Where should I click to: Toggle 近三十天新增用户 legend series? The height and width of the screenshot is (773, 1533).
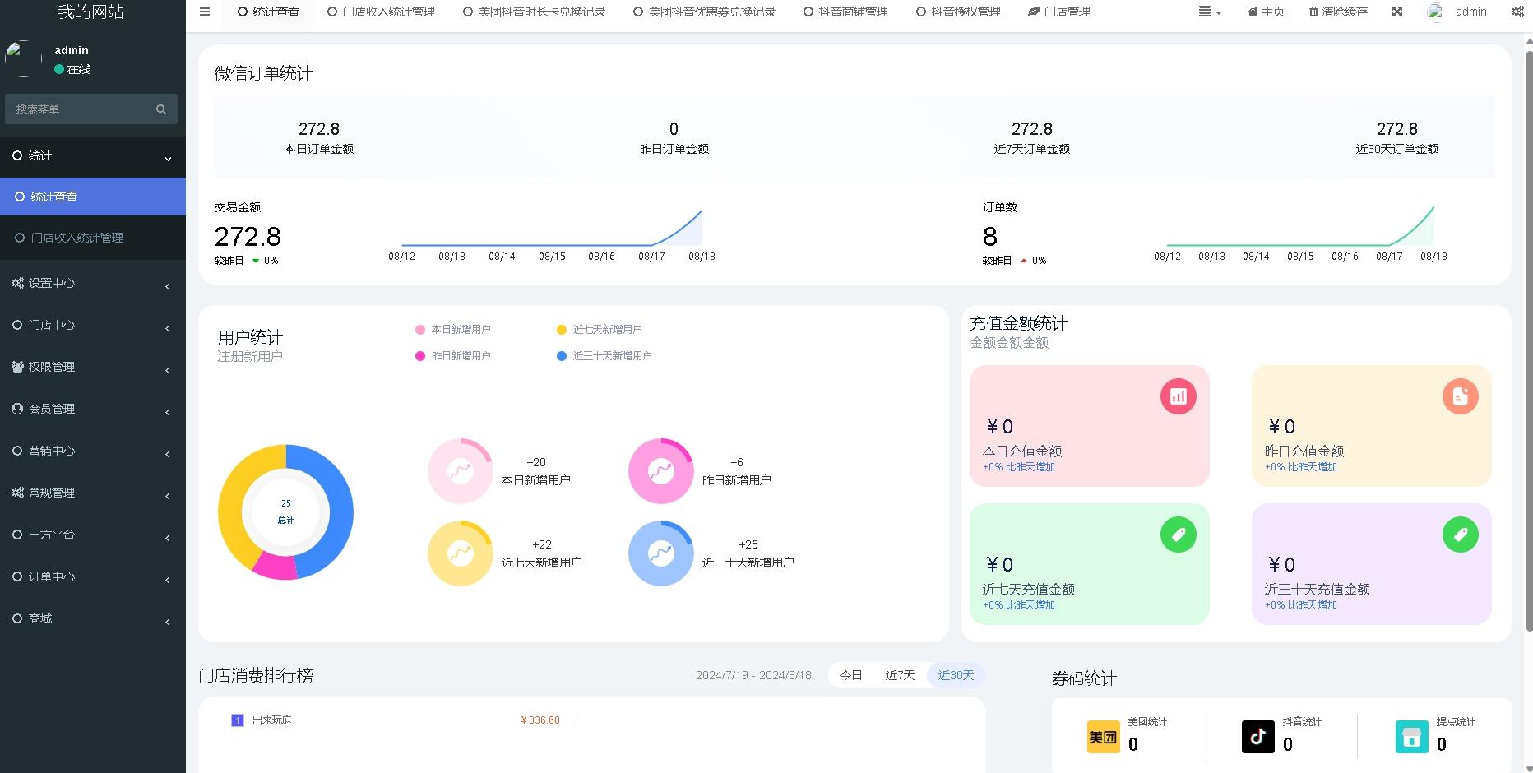click(604, 356)
